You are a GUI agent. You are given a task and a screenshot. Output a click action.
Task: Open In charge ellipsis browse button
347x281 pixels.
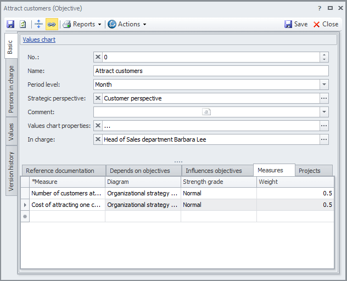pyautogui.click(x=324, y=139)
